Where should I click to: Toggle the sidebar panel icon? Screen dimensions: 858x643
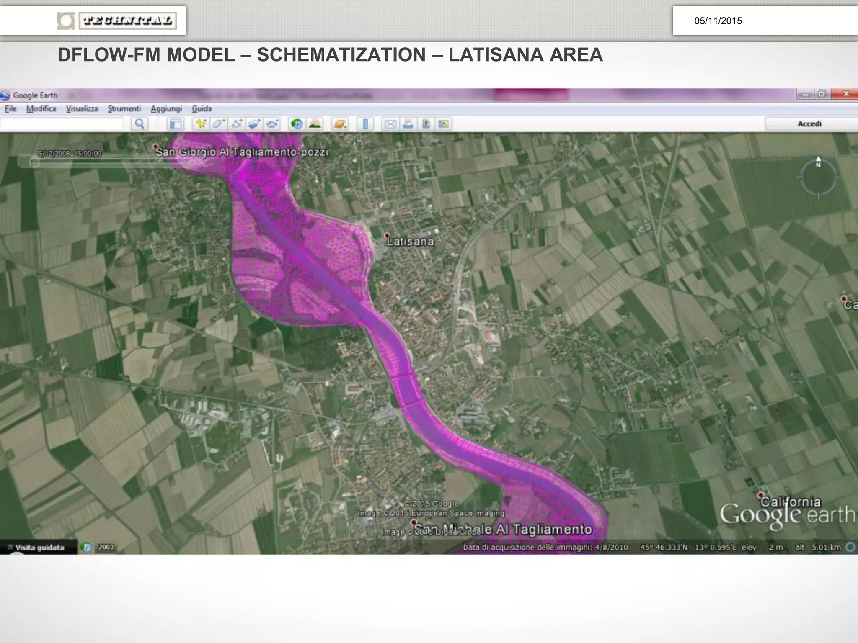click(x=175, y=124)
